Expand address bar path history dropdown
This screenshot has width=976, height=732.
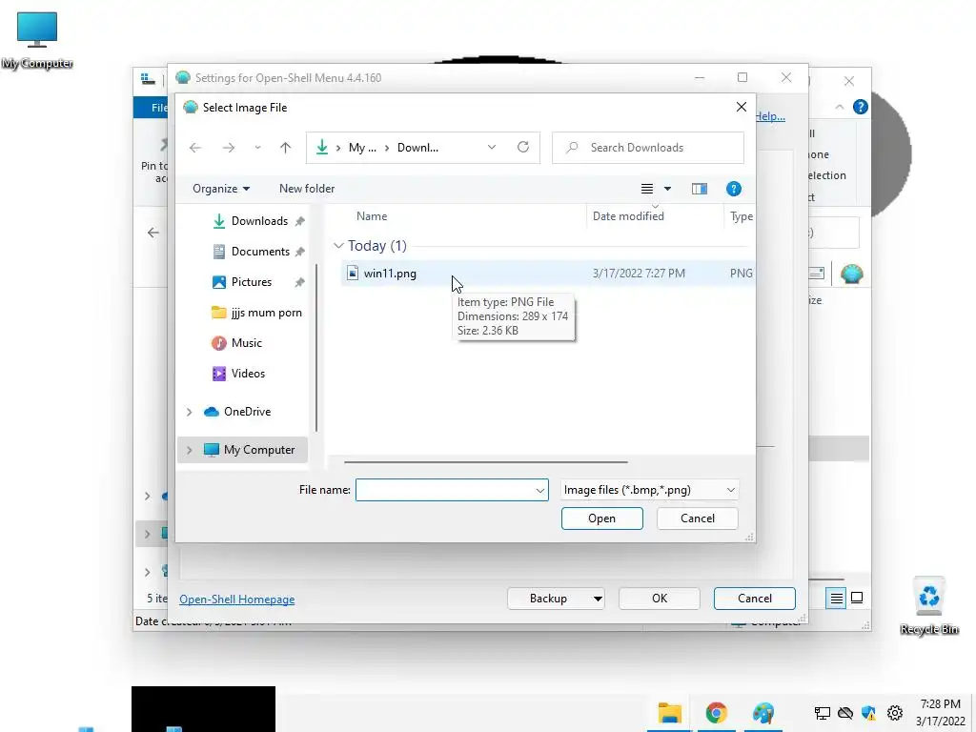tap(492, 148)
